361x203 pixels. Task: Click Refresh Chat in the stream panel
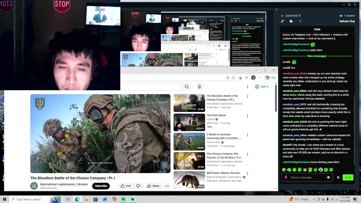[347, 21]
